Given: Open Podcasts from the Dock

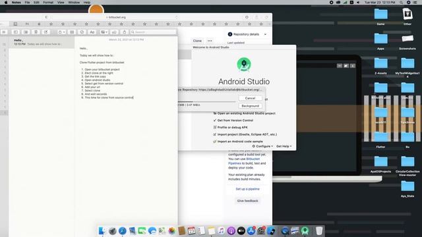Looking at the screenshot, I should coord(231,230).
